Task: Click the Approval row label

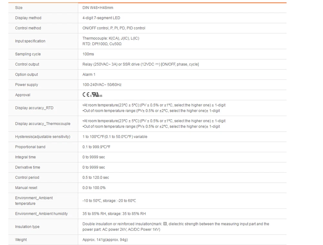Action: (23, 95)
